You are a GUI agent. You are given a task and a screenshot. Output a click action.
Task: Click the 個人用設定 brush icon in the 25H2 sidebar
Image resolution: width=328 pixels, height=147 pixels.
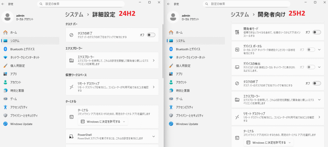tap(171, 66)
